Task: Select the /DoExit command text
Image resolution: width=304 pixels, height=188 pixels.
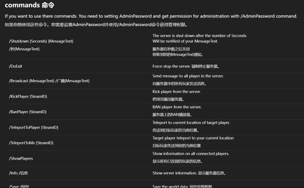Action: (x=15, y=66)
